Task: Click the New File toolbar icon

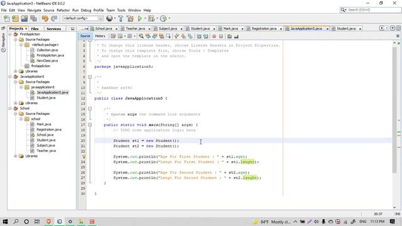Action: point(7,18)
